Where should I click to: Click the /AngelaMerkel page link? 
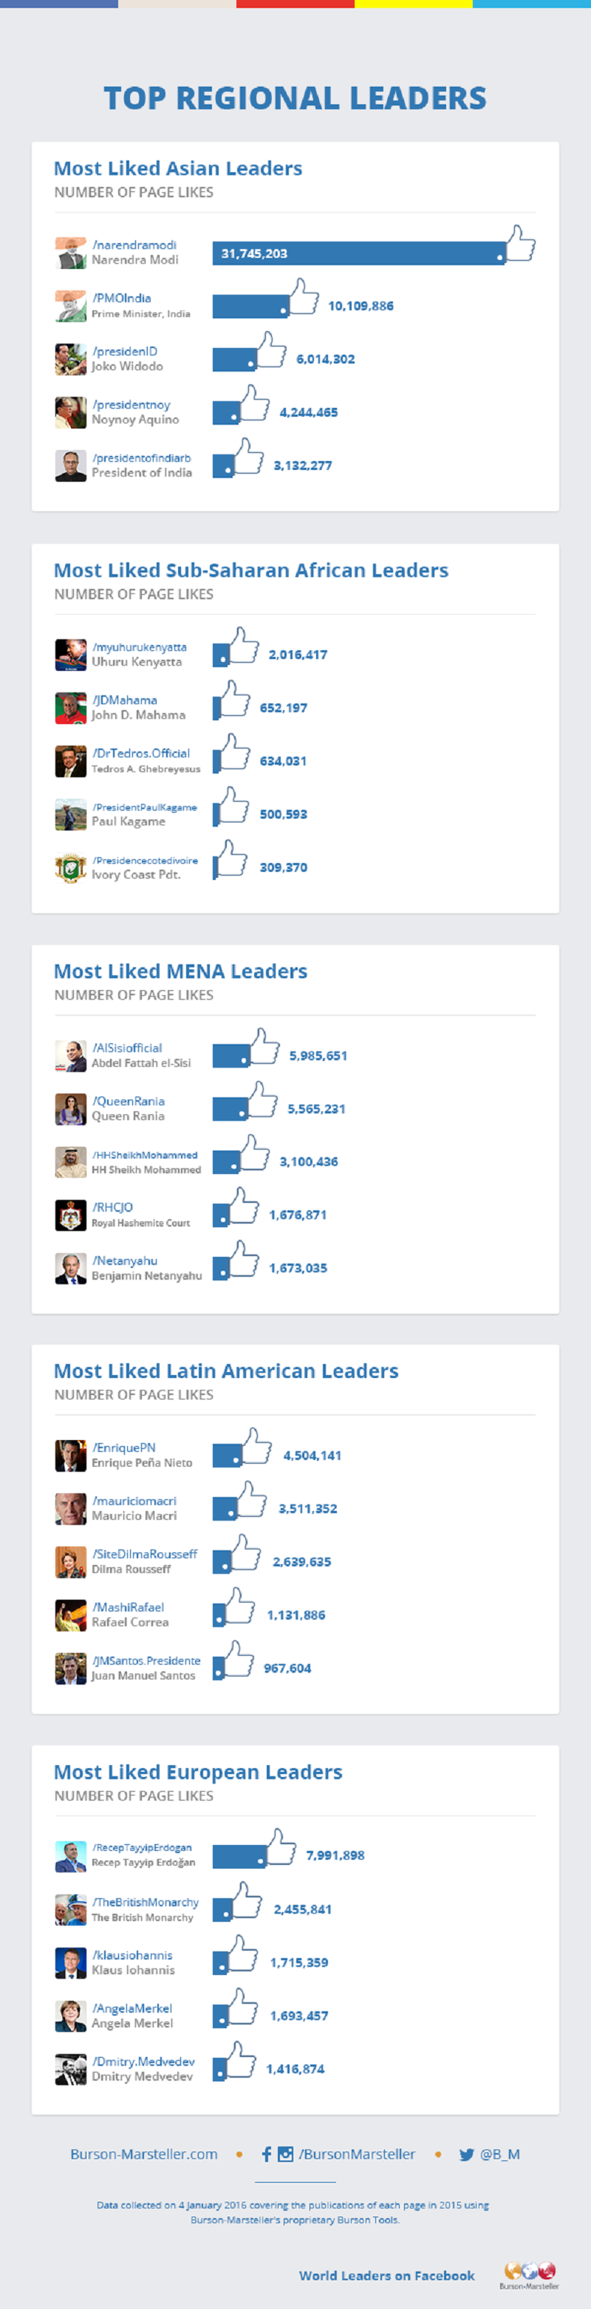[131, 2008]
